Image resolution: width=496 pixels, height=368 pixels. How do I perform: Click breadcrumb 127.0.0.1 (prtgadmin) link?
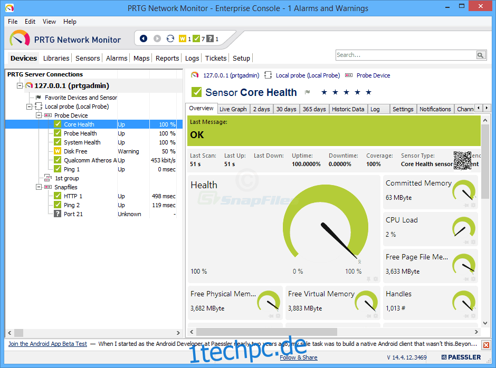point(231,75)
